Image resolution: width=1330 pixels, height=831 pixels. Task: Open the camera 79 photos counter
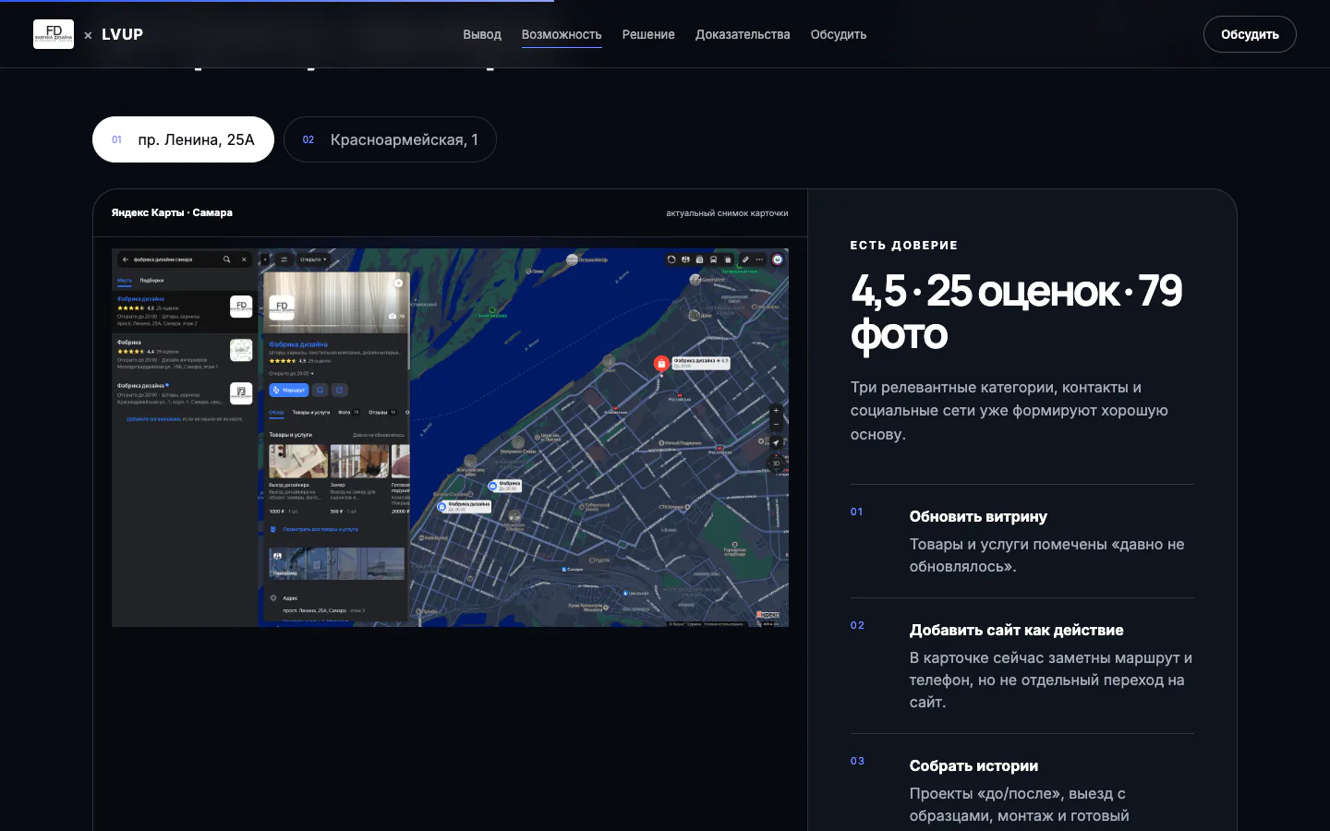pos(396,316)
